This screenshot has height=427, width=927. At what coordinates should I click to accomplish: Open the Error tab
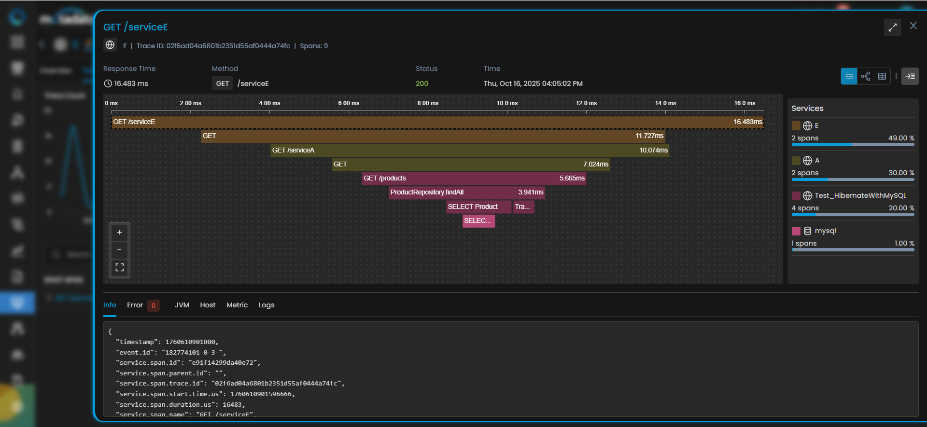pyautogui.click(x=135, y=305)
